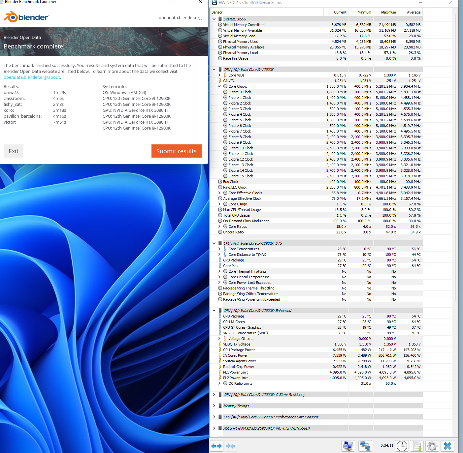Select the Uncore Ratio row
The height and width of the screenshot is (453, 463).
tap(316, 232)
